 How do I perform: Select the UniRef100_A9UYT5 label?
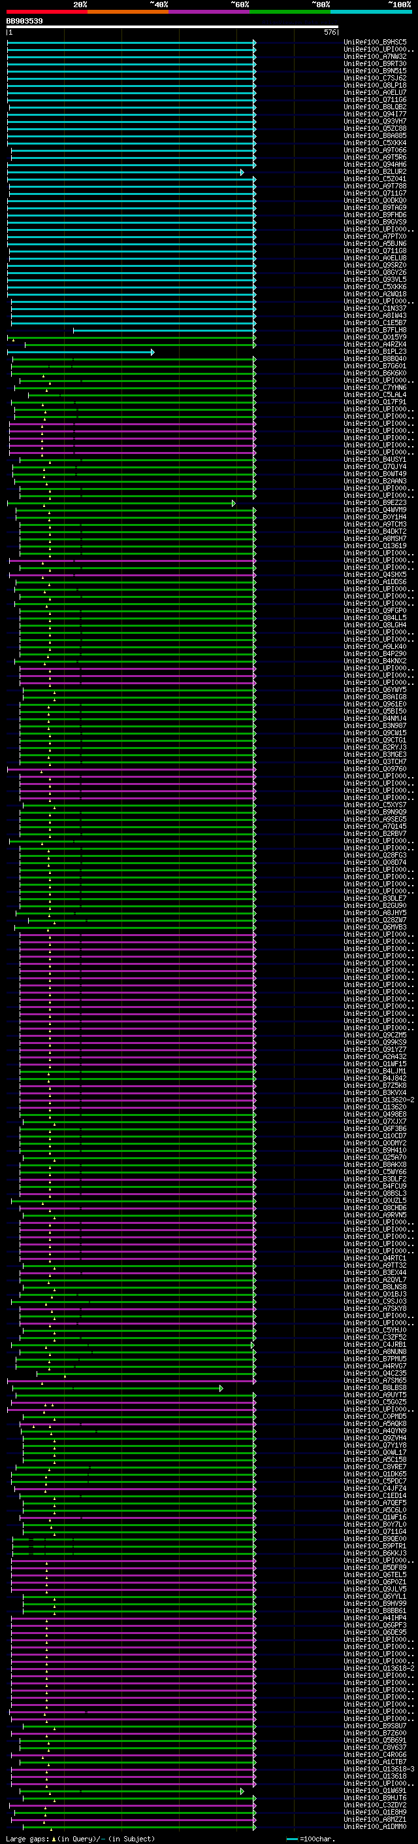[x=375, y=1395]
